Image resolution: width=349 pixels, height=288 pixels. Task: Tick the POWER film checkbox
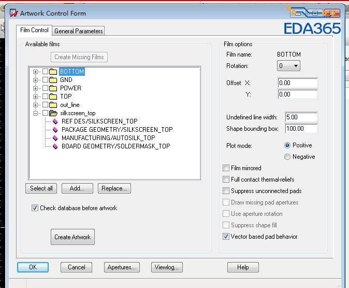pos(45,88)
